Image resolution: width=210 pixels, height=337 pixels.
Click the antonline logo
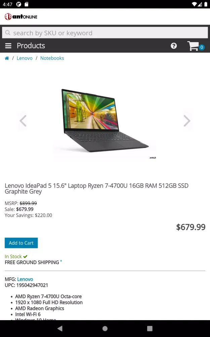point(21,17)
